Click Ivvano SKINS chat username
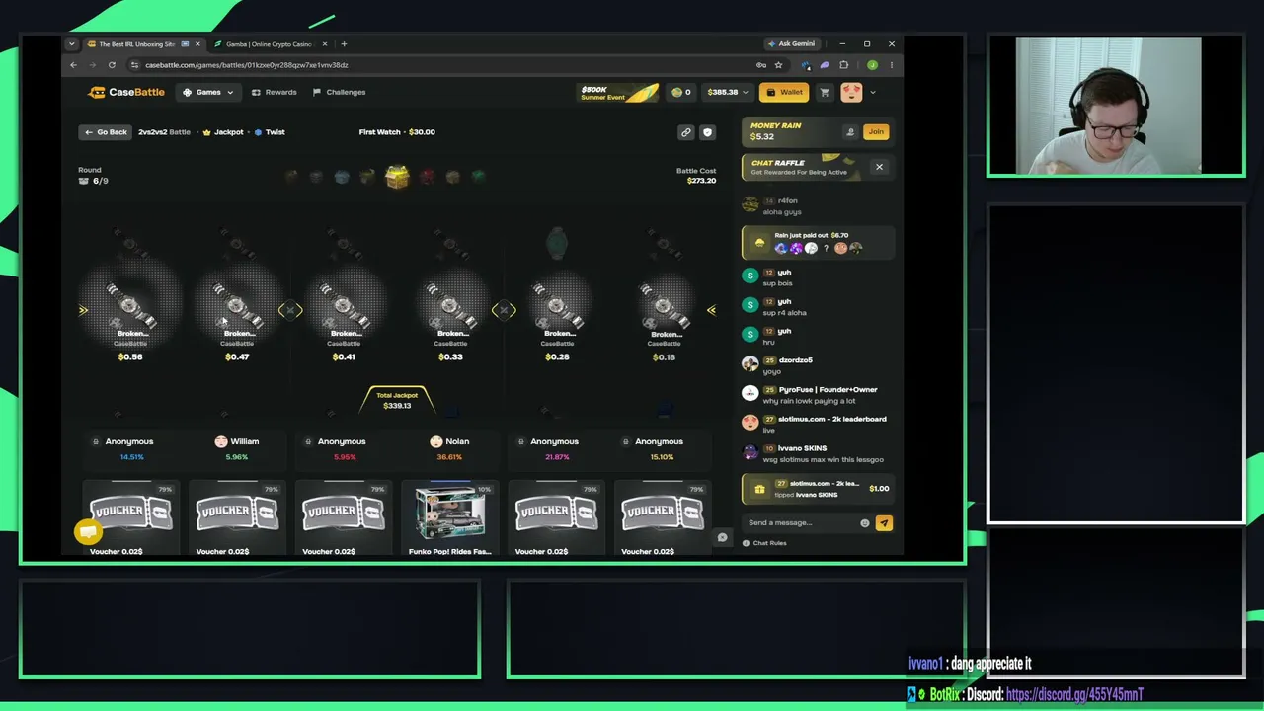This screenshot has height=711, width=1264. pyautogui.click(x=802, y=448)
